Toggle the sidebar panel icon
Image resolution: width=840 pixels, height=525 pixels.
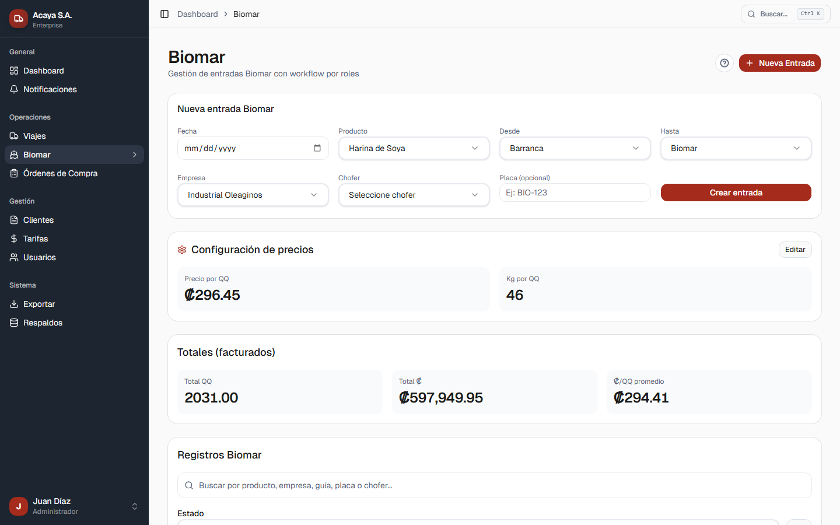click(164, 14)
